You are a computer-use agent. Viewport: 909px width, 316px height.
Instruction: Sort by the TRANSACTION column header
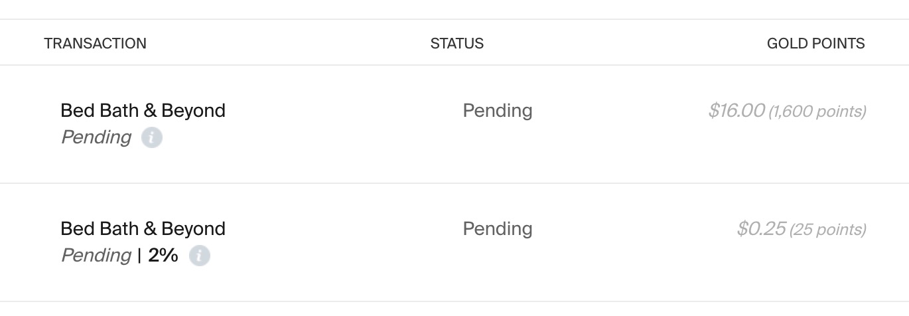pyautogui.click(x=95, y=44)
